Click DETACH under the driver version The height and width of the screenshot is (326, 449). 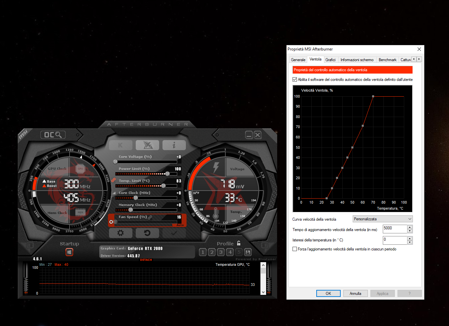146,260
